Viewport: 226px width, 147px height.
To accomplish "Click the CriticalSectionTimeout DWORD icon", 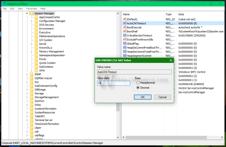I will point(125,35).
